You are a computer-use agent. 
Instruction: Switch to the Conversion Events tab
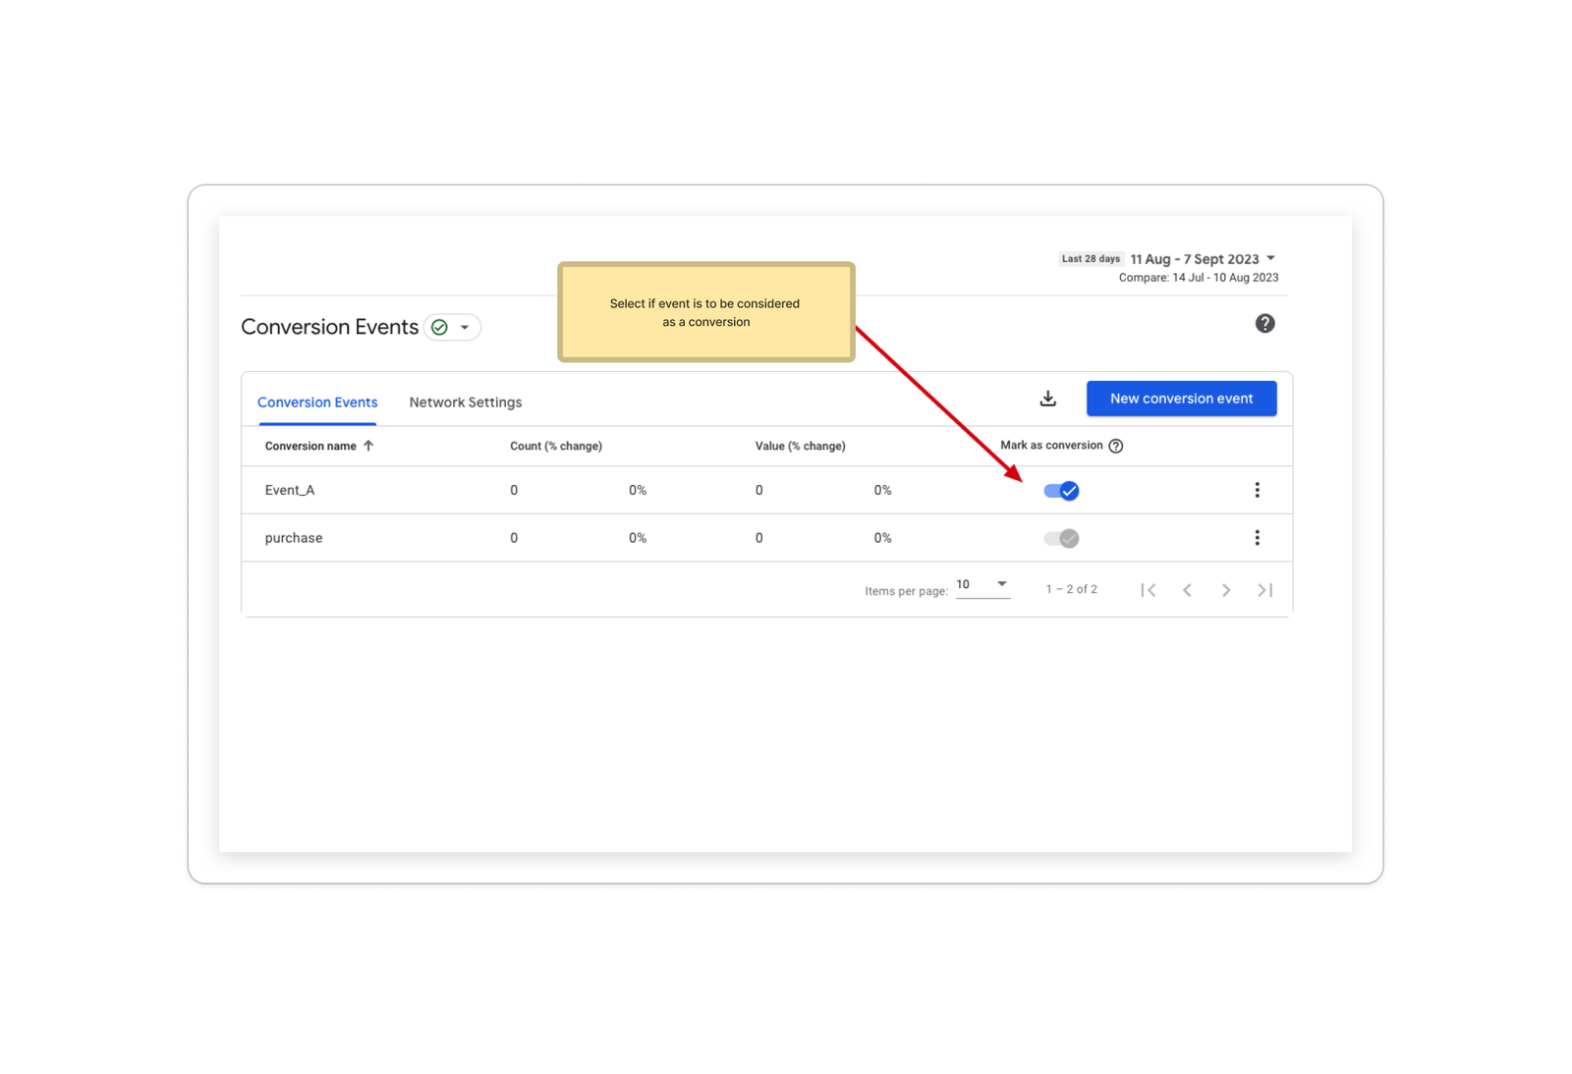click(x=317, y=403)
